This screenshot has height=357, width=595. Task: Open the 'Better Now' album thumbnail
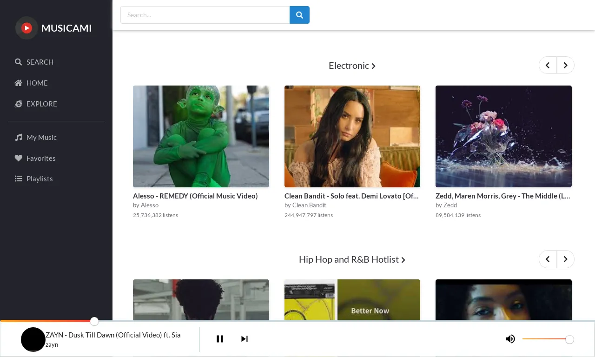pyautogui.click(x=352, y=300)
